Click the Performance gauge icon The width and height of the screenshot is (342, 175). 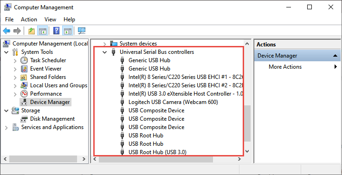[x=24, y=94]
